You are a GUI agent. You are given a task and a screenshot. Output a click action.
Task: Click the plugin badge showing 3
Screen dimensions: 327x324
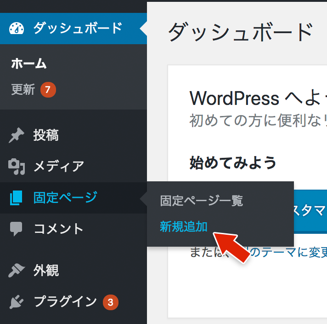[x=111, y=302]
